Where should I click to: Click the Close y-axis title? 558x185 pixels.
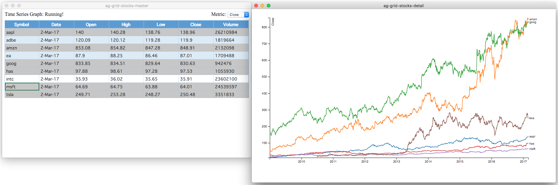tap(273, 22)
